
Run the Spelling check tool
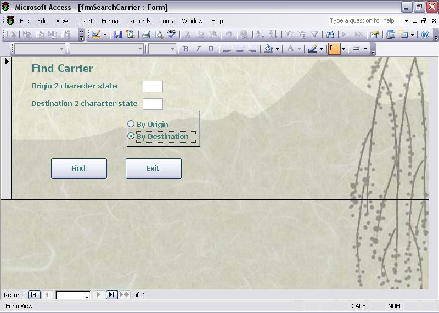point(171,35)
